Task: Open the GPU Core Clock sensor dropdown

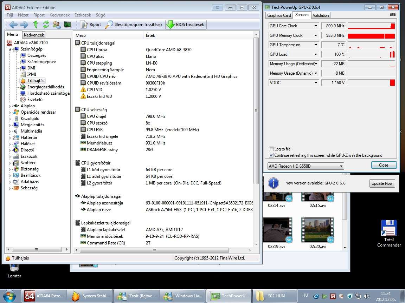Action: 316,26
